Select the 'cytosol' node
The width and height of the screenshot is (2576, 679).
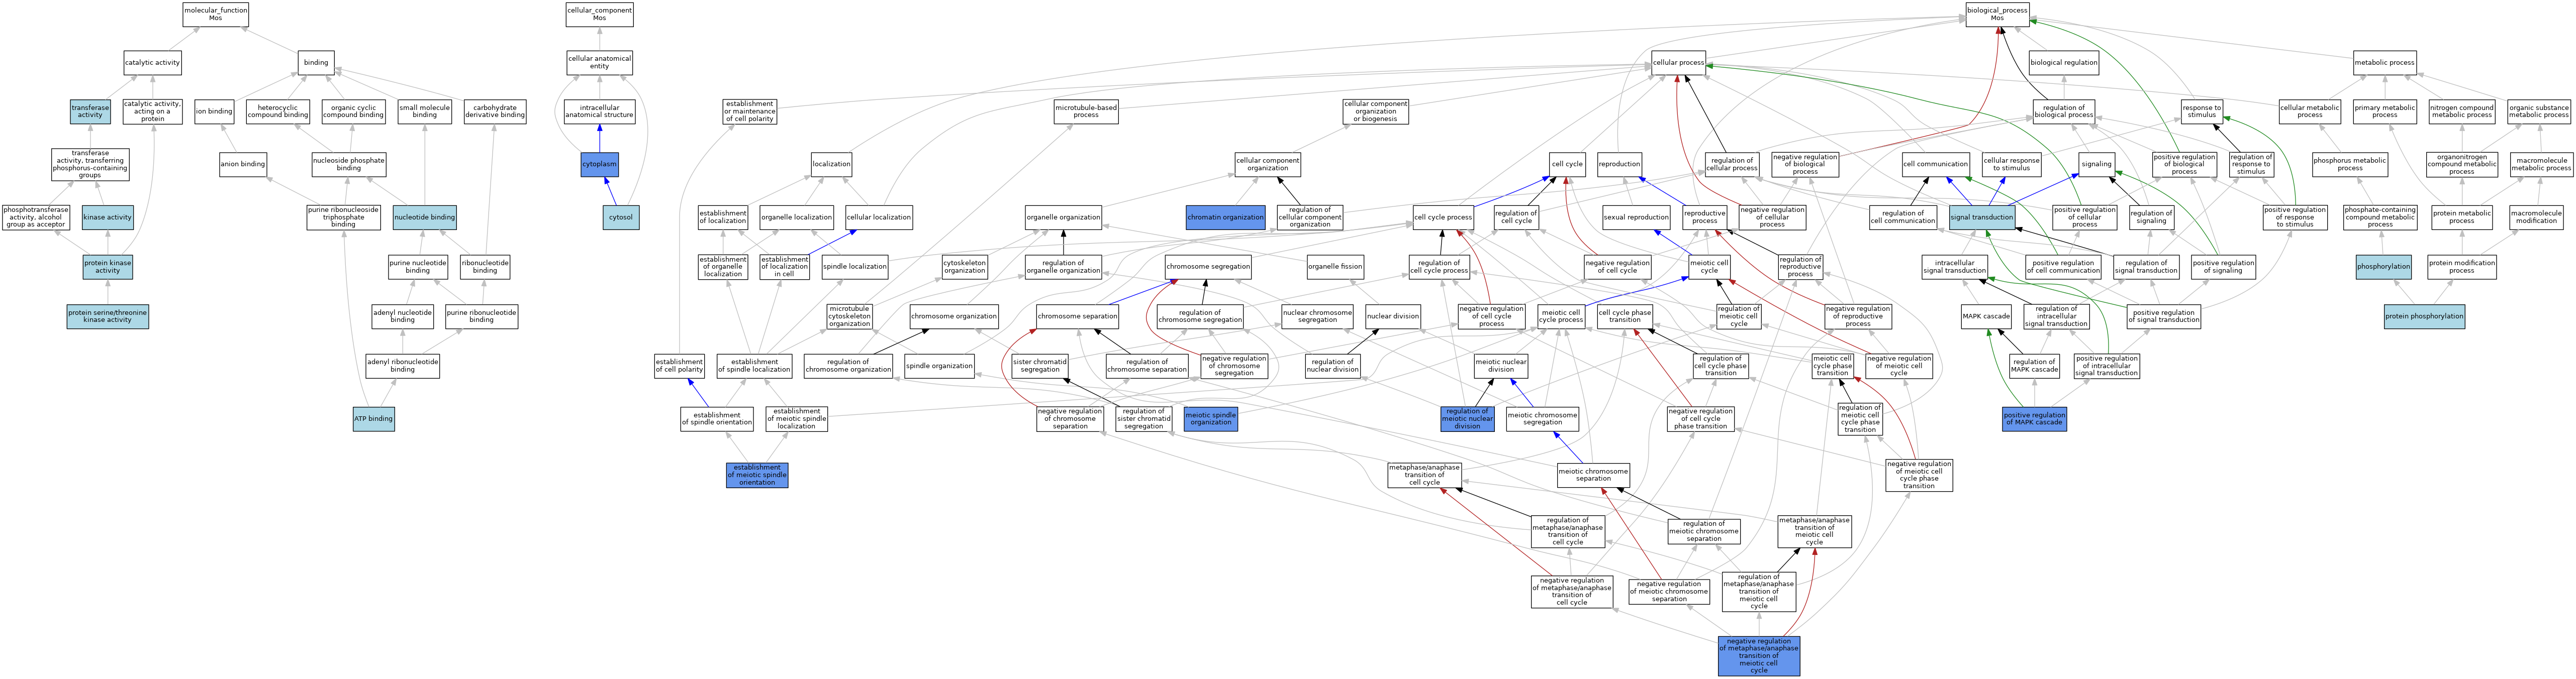[x=621, y=216]
